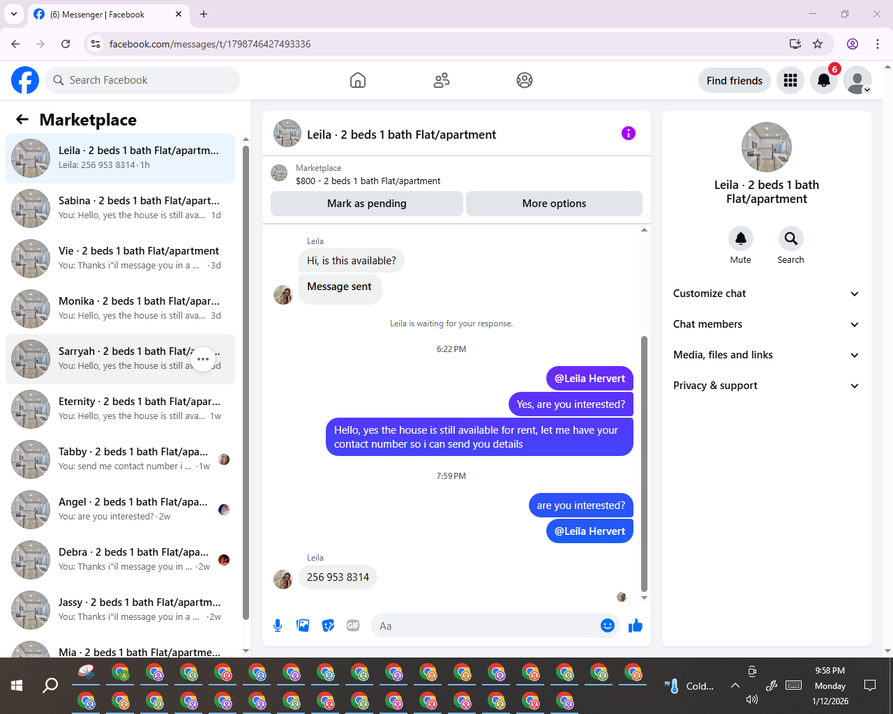Open Leila conversation in list

click(120, 158)
